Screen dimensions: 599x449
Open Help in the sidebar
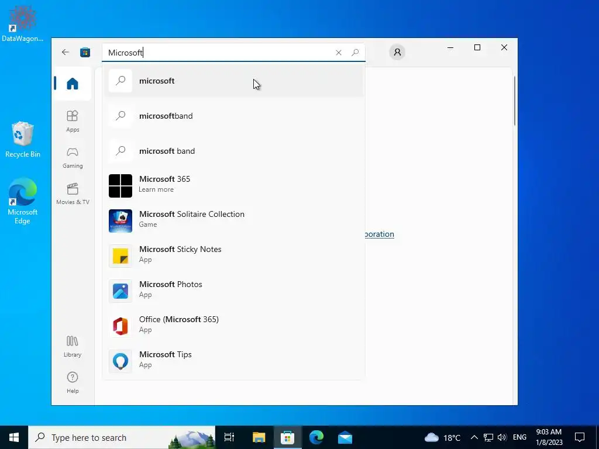tap(73, 382)
